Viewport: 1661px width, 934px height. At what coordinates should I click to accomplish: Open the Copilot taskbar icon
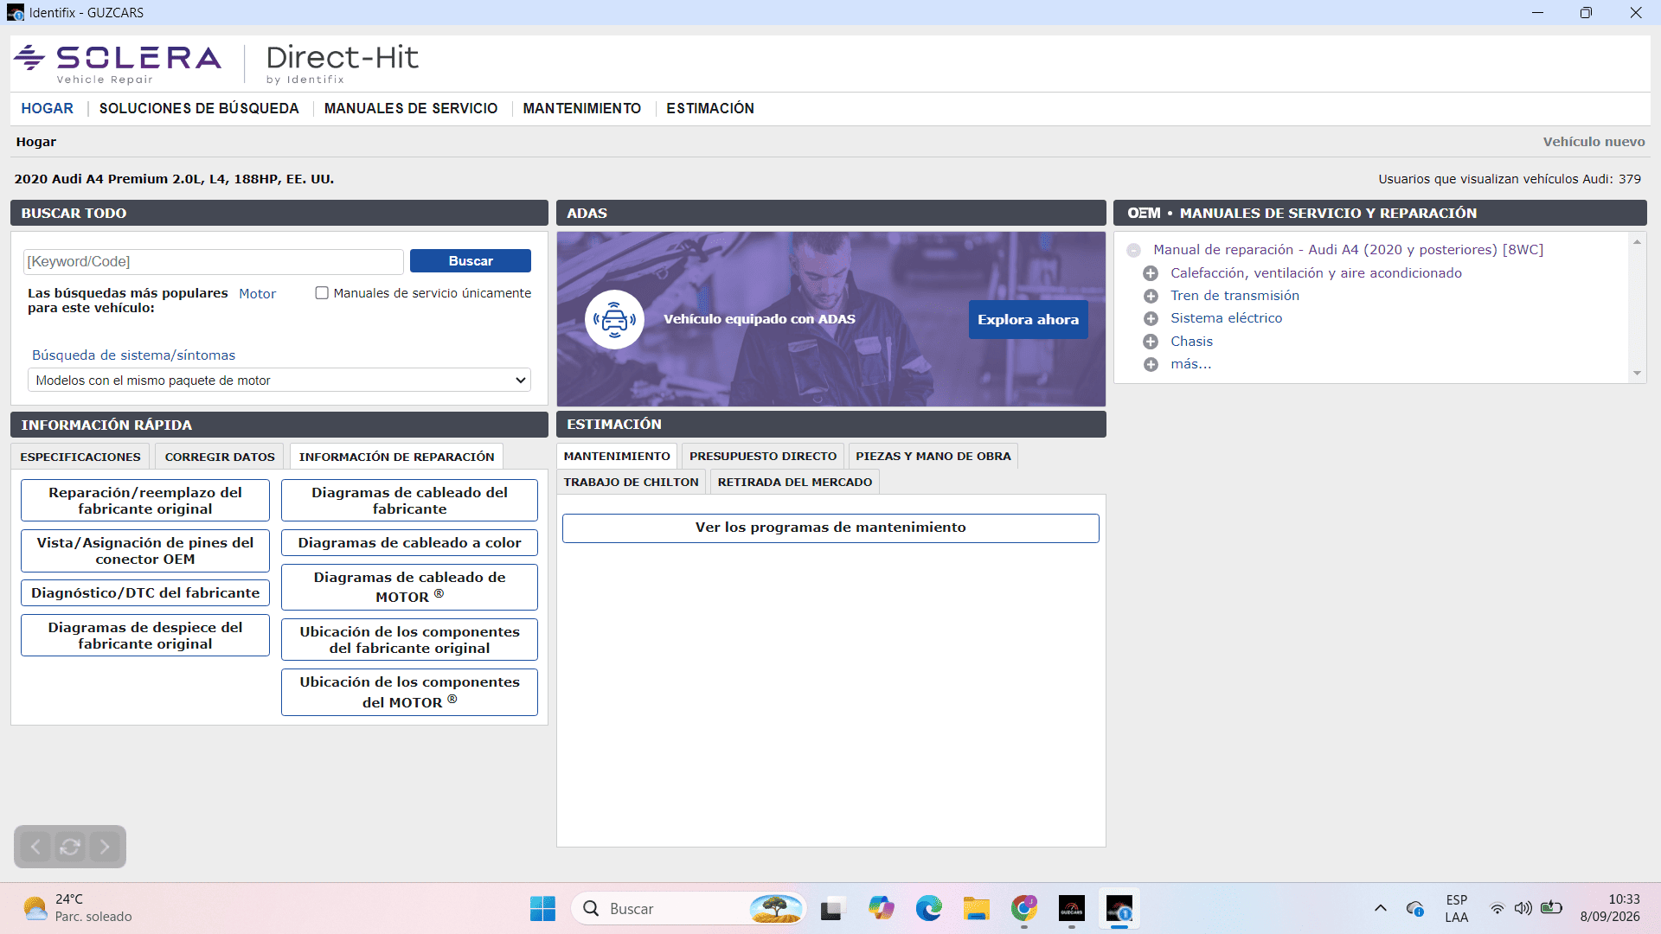[881, 909]
